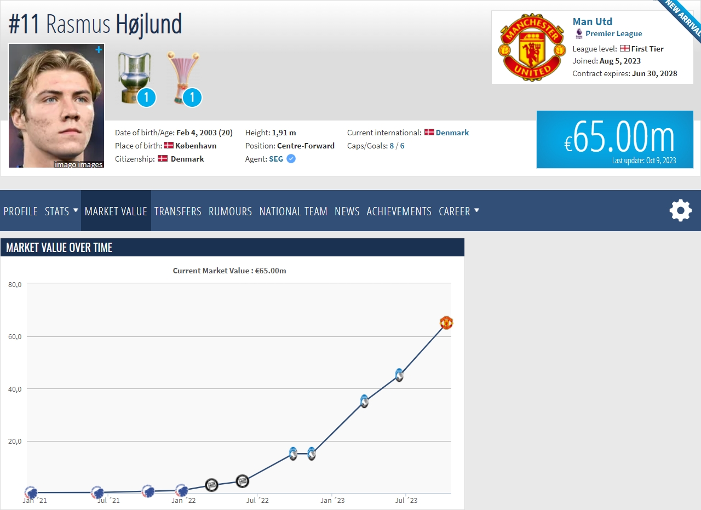
Task: Open the settings gear icon
Action: pos(680,210)
